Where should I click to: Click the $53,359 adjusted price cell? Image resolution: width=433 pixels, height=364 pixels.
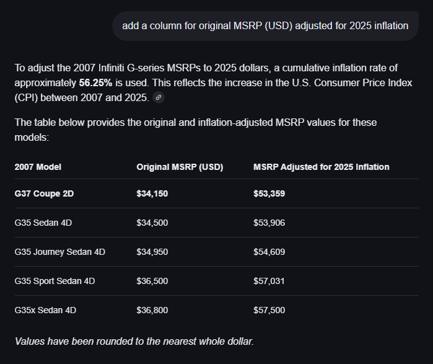(269, 193)
